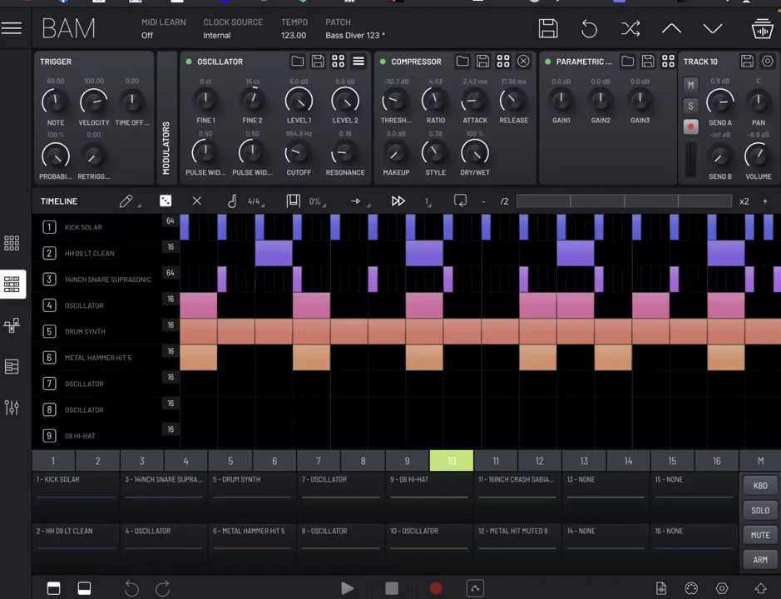Click the save patch floppy icon in header
Viewport: 781px width, 599px height.
click(548, 29)
